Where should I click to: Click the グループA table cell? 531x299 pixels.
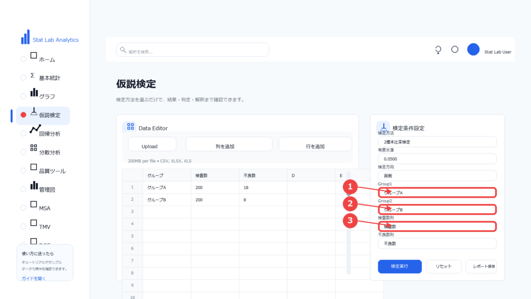point(166,187)
